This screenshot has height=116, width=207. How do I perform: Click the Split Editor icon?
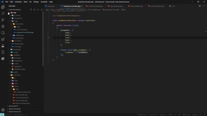[x=200, y=6]
